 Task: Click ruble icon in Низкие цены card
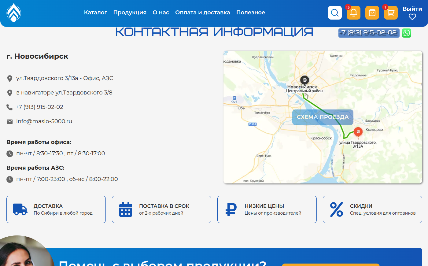coord(231,209)
